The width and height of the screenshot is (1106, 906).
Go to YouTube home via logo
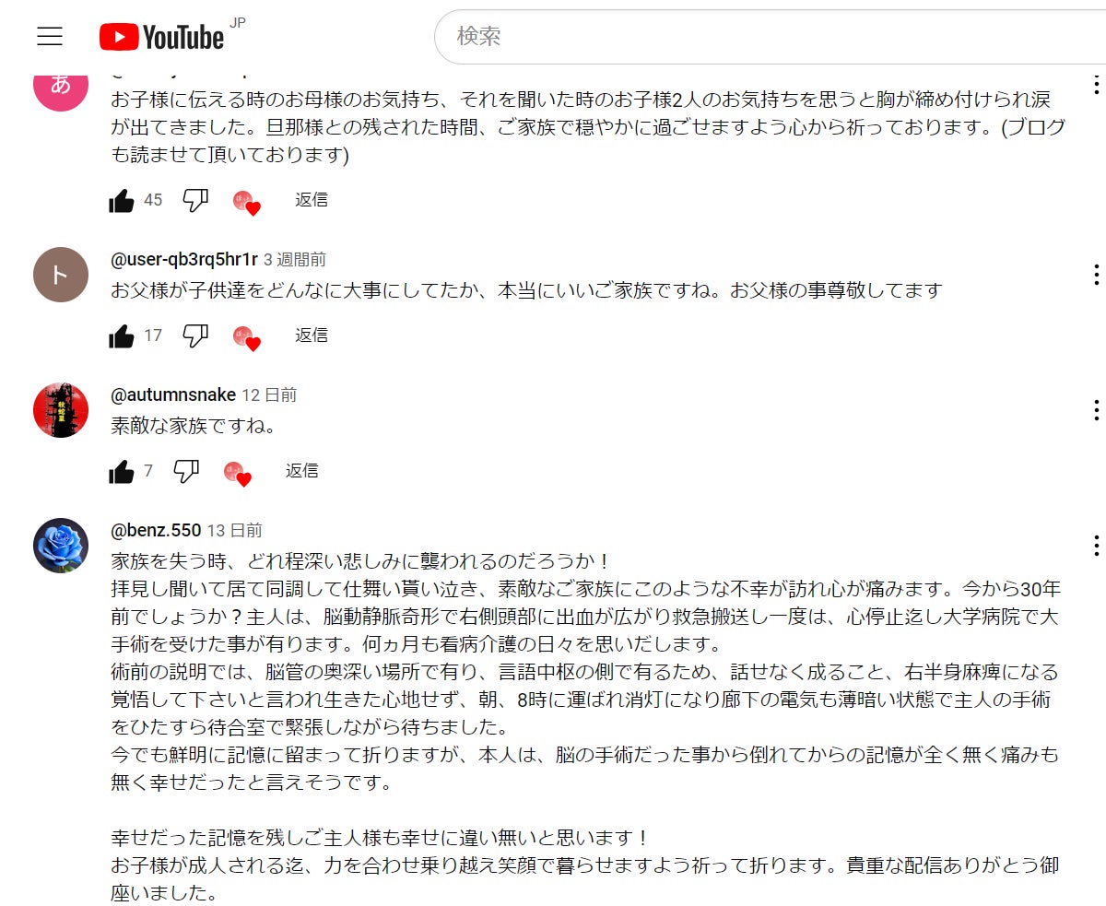pyautogui.click(x=162, y=37)
